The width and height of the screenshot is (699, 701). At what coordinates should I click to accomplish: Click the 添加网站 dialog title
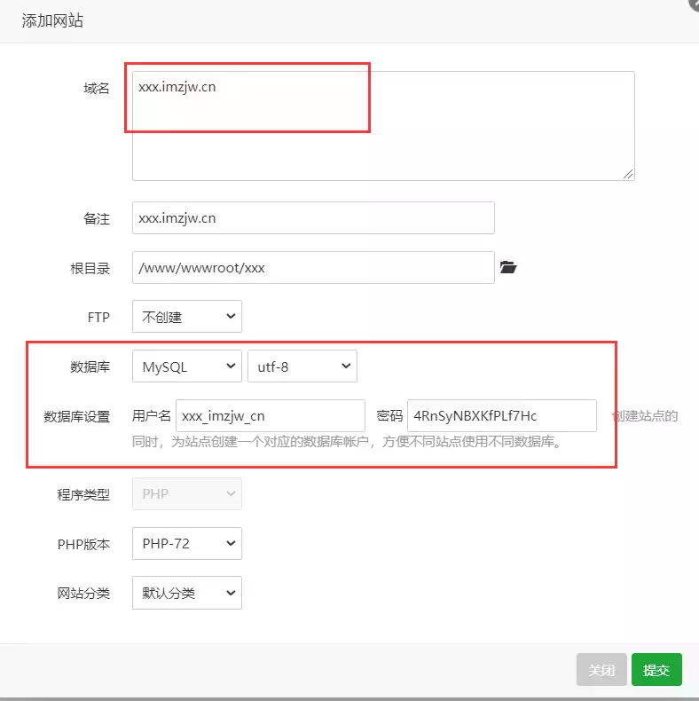(x=52, y=20)
